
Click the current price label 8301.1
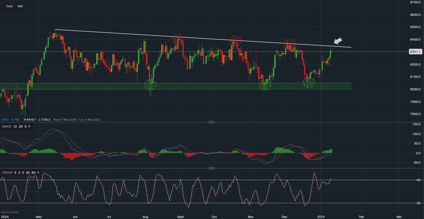pyautogui.click(x=415, y=52)
